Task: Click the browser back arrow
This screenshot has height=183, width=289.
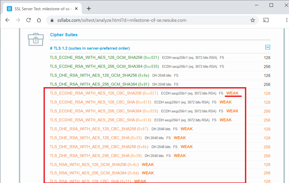Action: pos(7,20)
